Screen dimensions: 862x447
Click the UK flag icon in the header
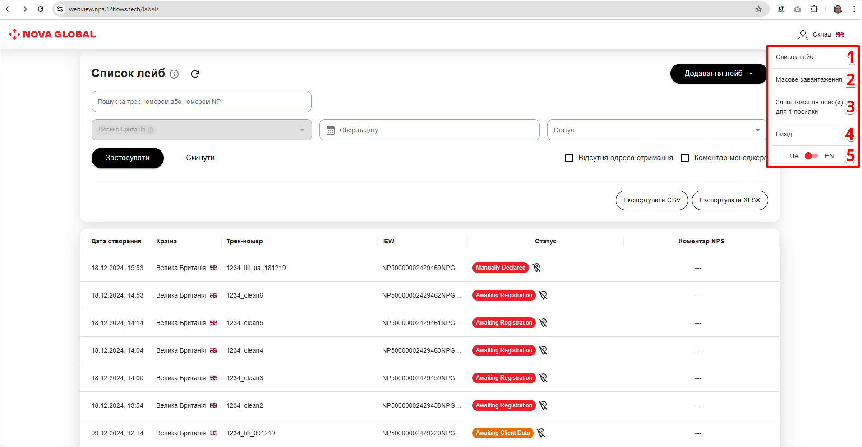pos(840,35)
